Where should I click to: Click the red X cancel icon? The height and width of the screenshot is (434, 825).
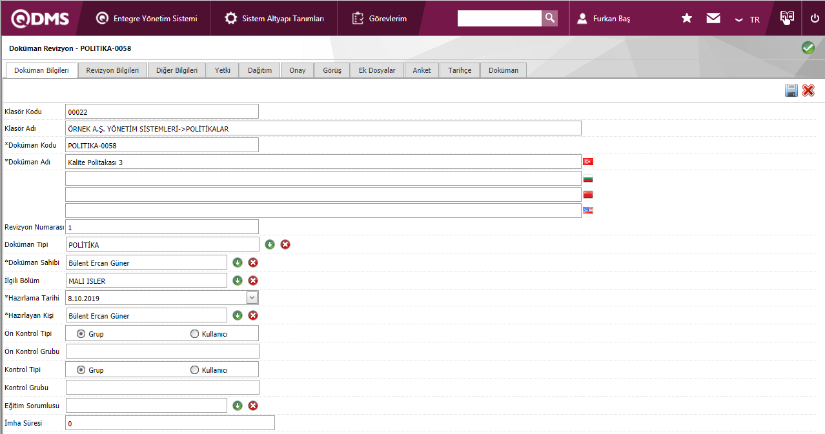point(808,91)
